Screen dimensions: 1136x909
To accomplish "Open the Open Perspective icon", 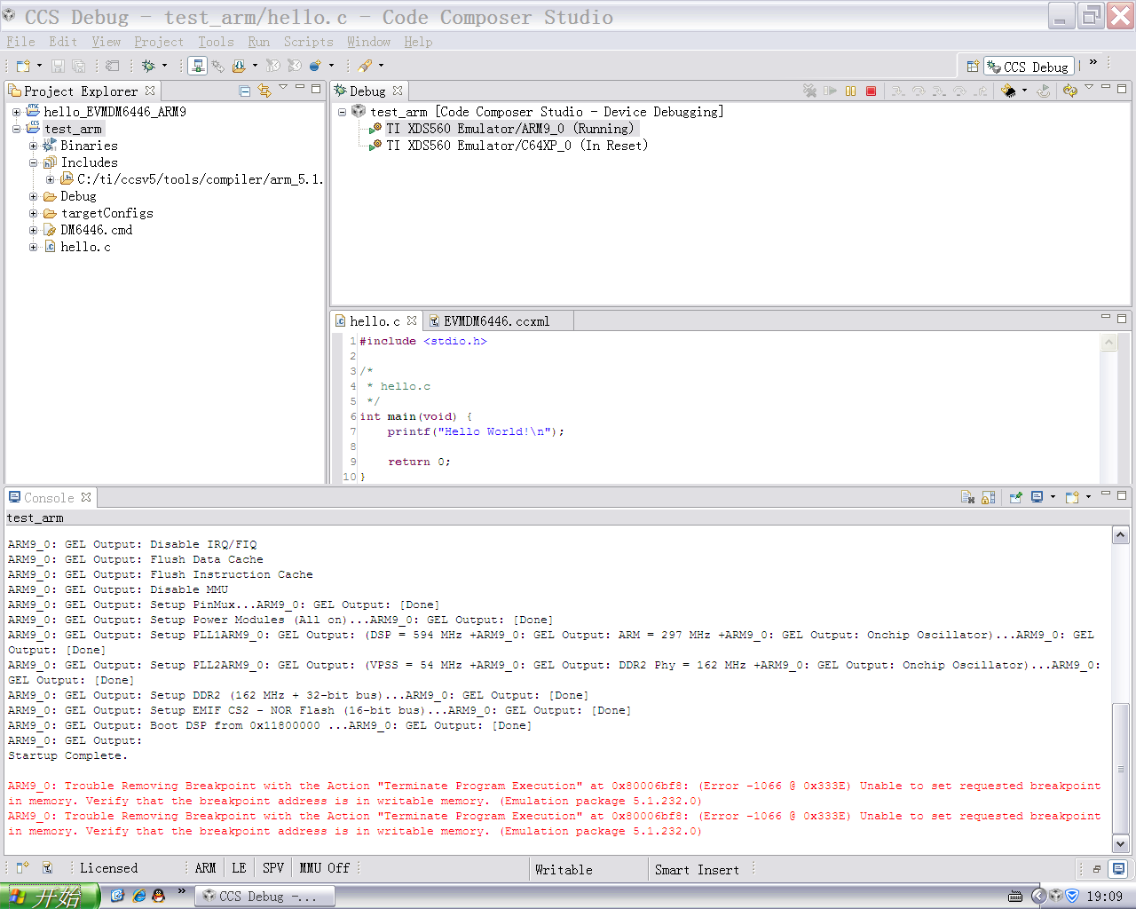I will (973, 67).
